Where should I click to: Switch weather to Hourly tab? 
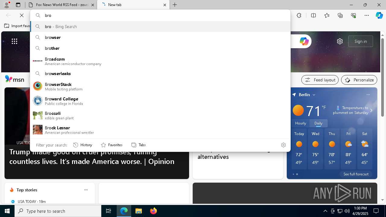[x=300, y=123]
